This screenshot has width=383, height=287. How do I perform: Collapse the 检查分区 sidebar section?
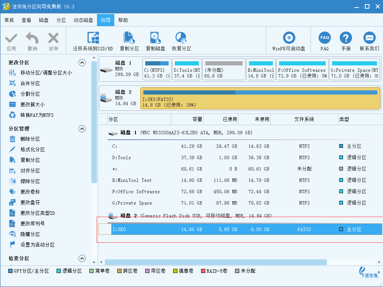[x=82, y=258]
